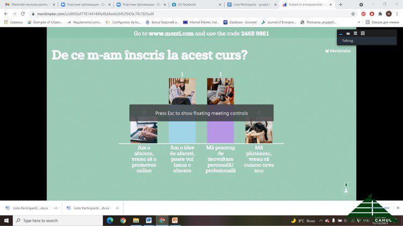Bookmark this page with star icon

click(353, 13)
